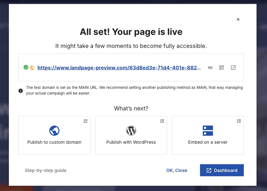
Task: Copy the page link using the chain icon
Action: coord(210,67)
